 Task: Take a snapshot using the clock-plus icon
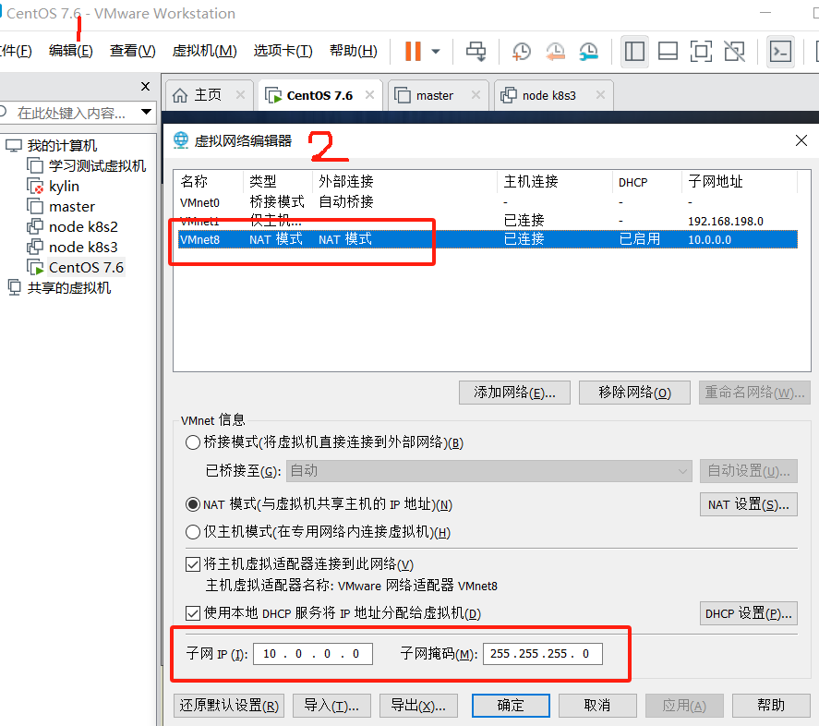pyautogui.click(x=522, y=51)
